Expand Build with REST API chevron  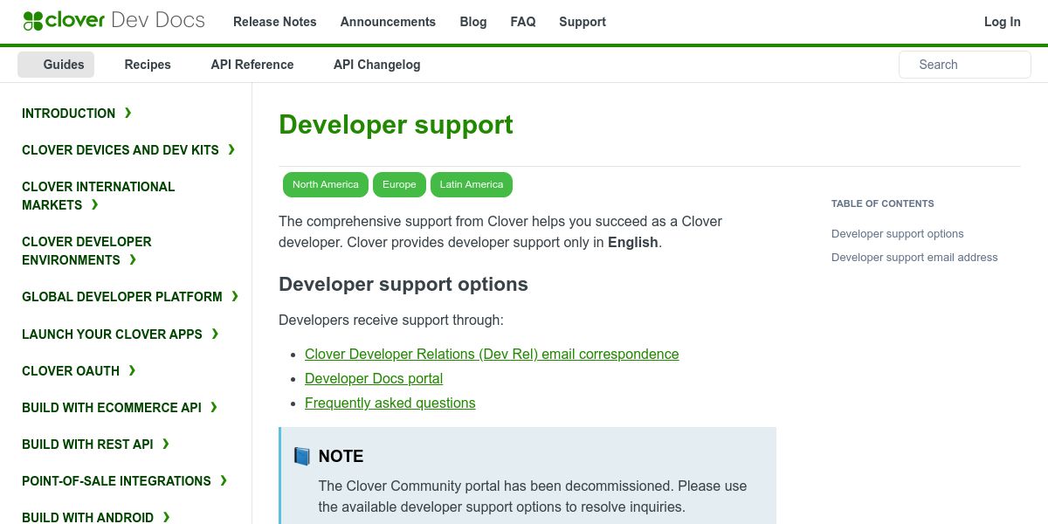click(166, 444)
